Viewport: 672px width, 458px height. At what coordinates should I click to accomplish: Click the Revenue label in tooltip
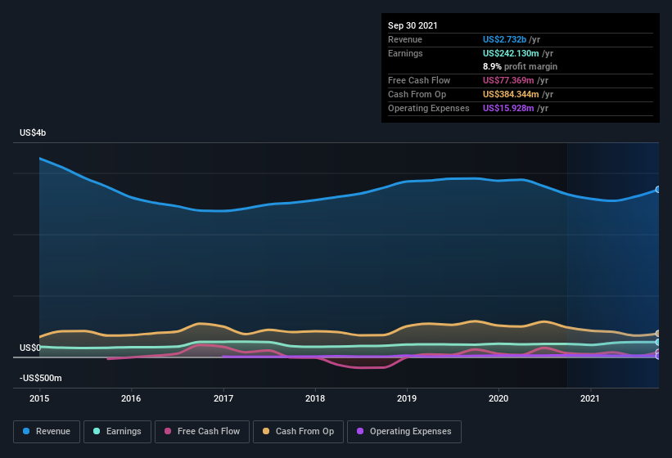click(x=405, y=39)
